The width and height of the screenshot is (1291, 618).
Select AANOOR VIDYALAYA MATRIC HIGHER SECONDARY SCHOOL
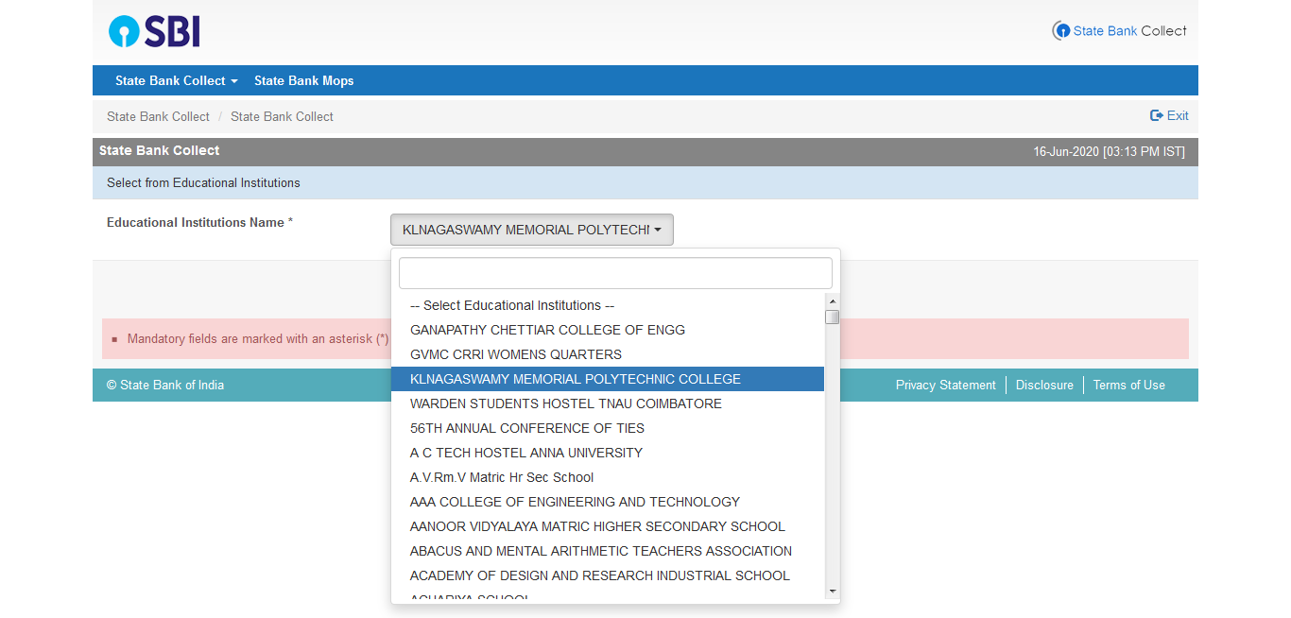pos(608,526)
